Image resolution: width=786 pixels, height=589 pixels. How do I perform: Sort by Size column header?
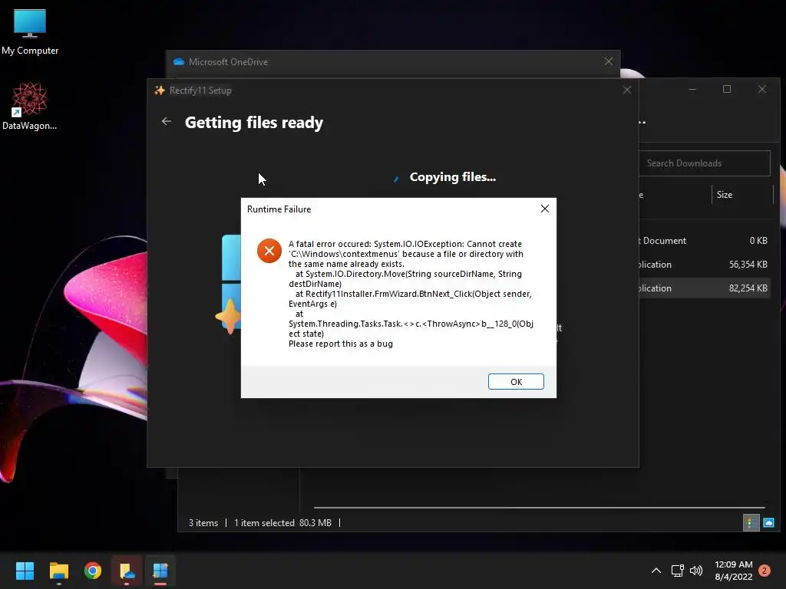tap(742, 195)
